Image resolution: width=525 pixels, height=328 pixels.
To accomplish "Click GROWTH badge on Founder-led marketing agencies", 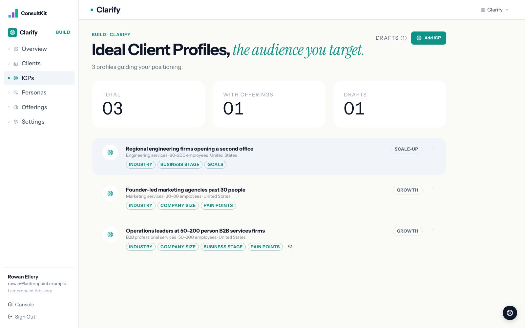I will click(408, 190).
